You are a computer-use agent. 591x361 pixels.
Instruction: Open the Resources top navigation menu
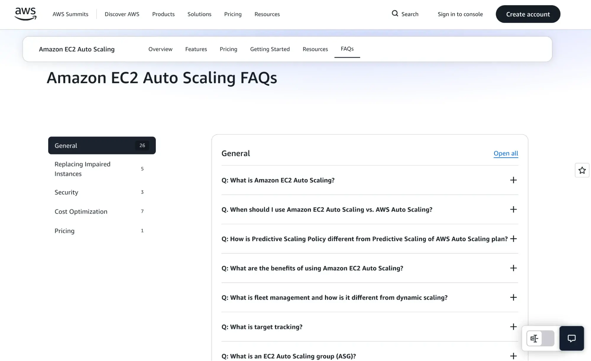pos(267,14)
